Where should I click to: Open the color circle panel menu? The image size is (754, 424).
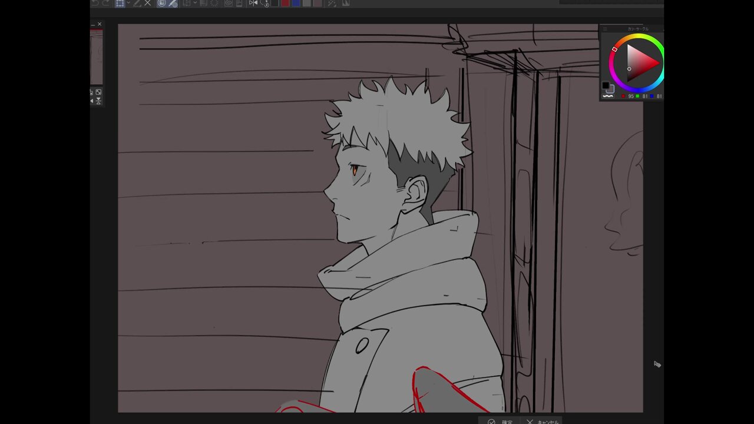[604, 29]
